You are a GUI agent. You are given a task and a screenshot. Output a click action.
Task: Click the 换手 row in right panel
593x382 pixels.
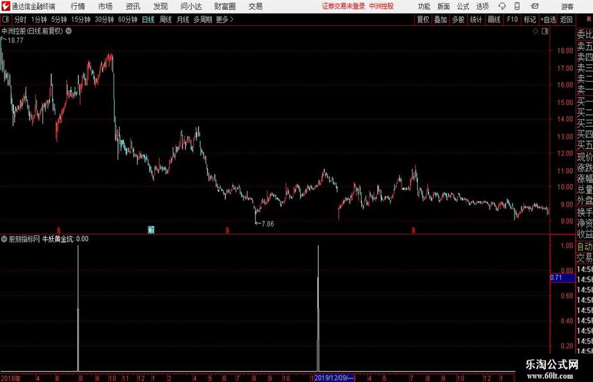click(585, 212)
